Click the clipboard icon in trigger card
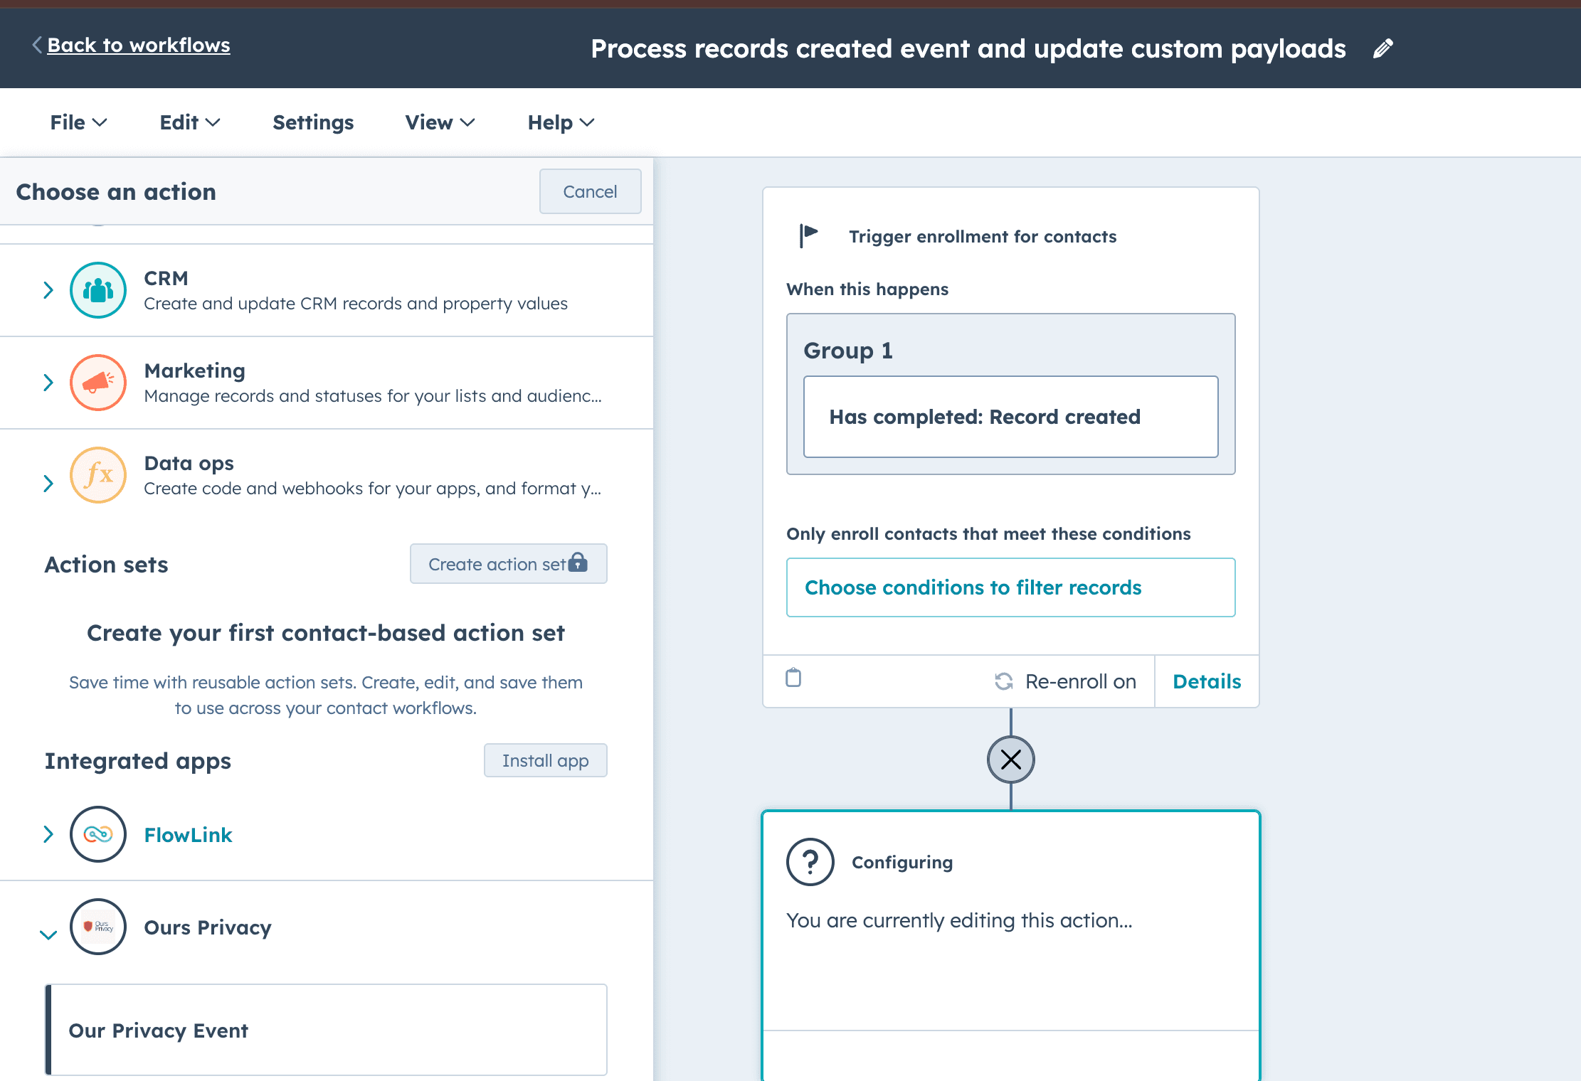This screenshot has width=1581, height=1081. [x=793, y=678]
